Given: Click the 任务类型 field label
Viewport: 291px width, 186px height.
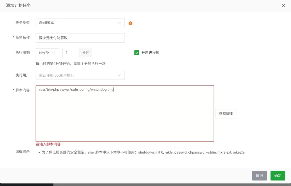Looking at the screenshot, I should (22, 23).
